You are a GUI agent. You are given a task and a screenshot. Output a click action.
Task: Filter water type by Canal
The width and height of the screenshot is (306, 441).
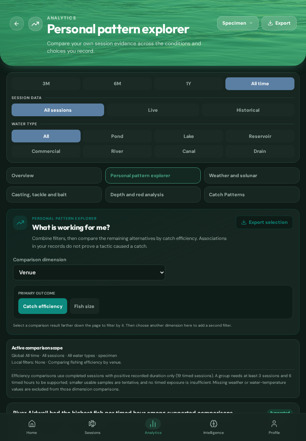point(189,151)
